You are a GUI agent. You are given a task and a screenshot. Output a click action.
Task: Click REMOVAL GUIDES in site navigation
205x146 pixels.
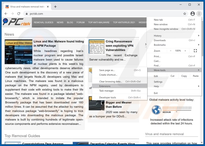tap(43, 23)
